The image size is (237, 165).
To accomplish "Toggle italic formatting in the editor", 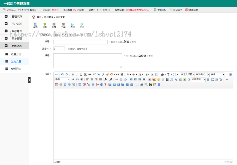I will (x=77, y=74).
